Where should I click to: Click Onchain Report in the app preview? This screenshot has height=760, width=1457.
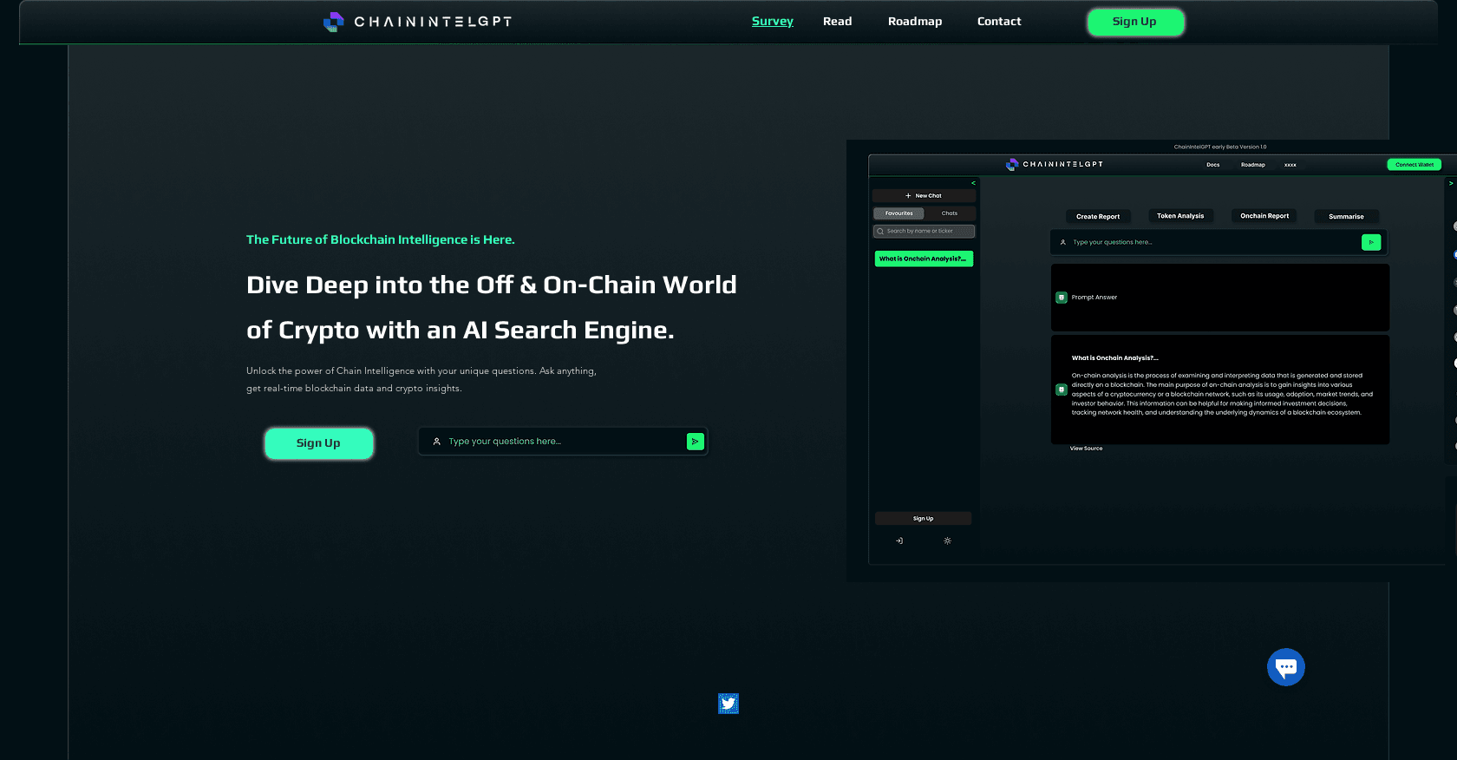coord(1264,216)
